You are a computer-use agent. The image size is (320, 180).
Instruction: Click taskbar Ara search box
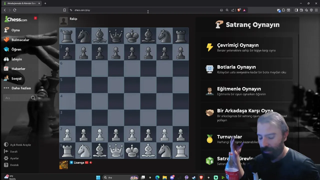coord(121,177)
